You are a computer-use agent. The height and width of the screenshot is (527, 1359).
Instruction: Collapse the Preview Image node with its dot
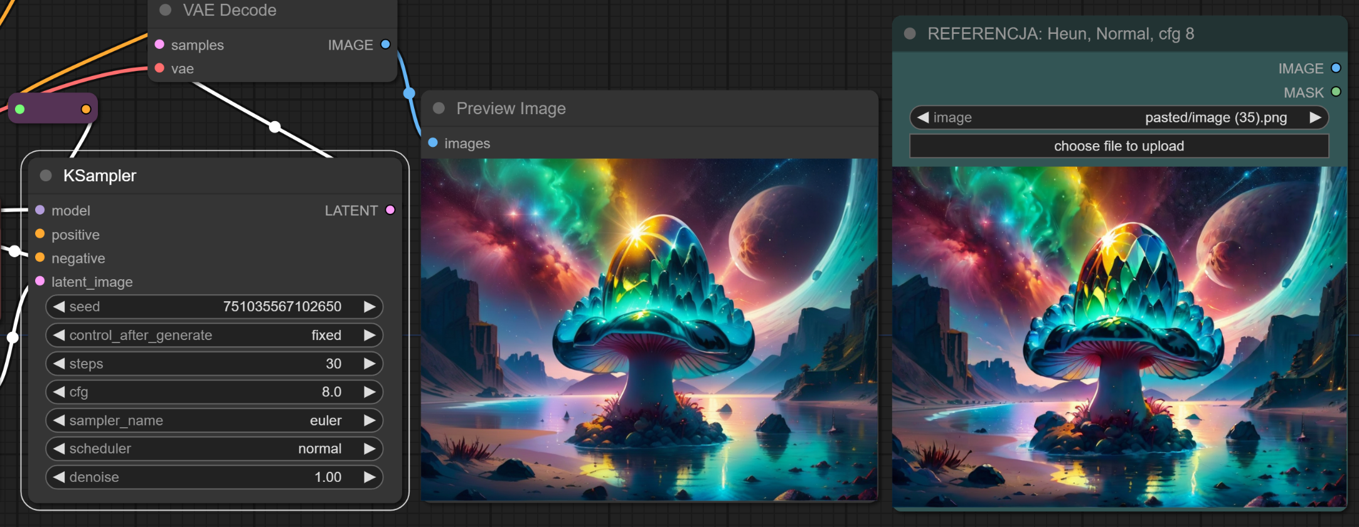(439, 109)
